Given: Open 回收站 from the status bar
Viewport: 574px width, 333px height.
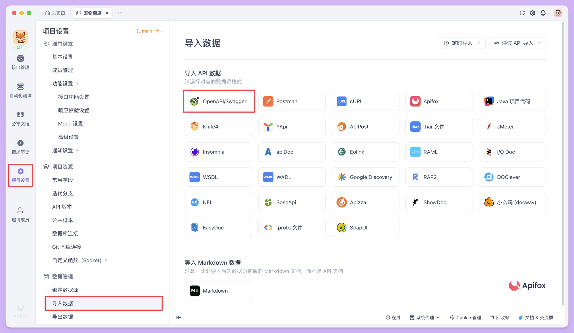Looking at the screenshot, I should click(x=500, y=317).
